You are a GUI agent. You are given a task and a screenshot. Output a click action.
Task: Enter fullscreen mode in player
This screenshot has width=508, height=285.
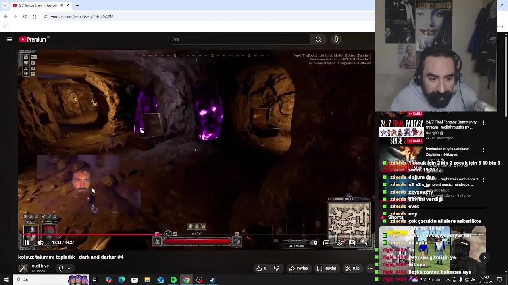click(364, 243)
